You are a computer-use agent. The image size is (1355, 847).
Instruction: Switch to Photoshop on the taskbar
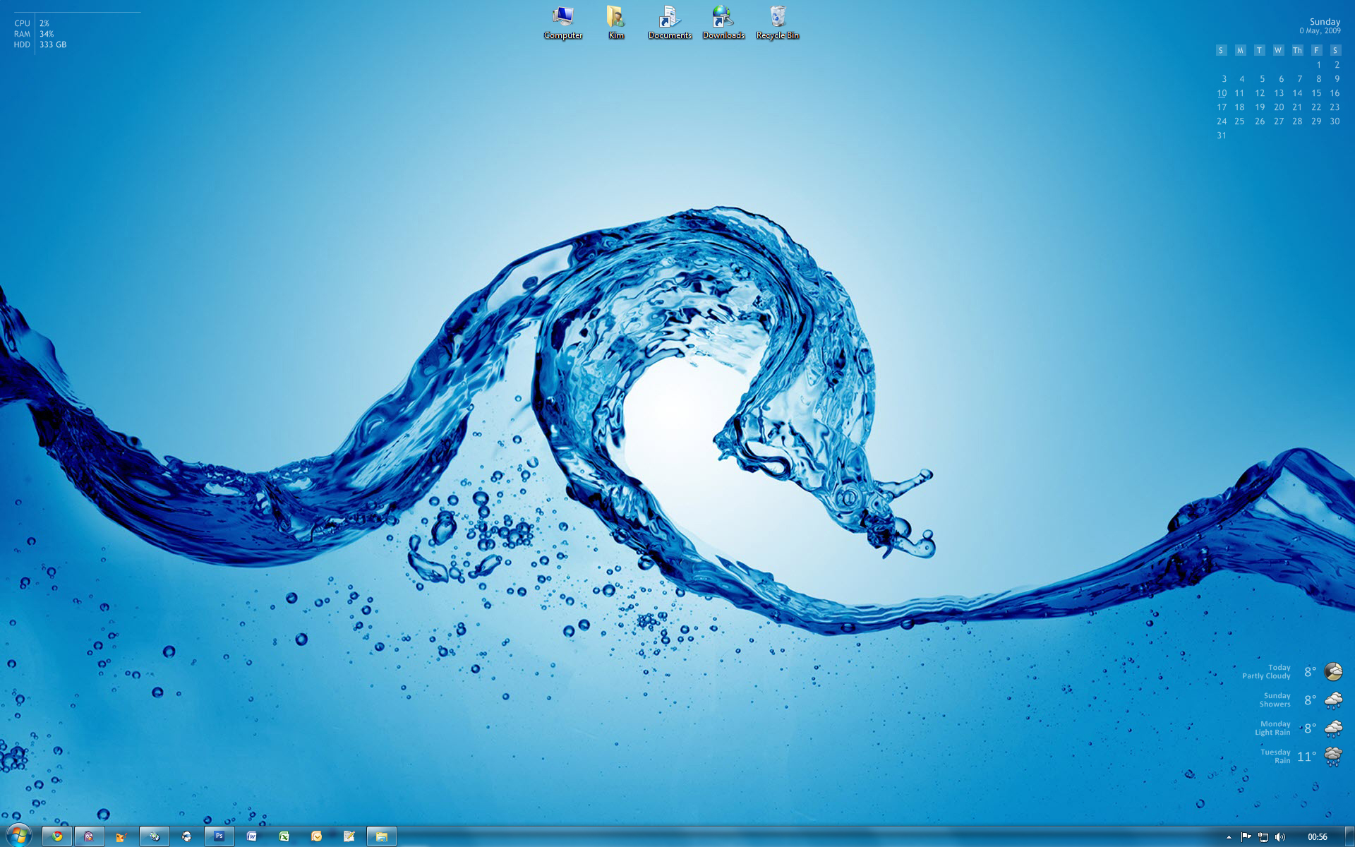[219, 836]
